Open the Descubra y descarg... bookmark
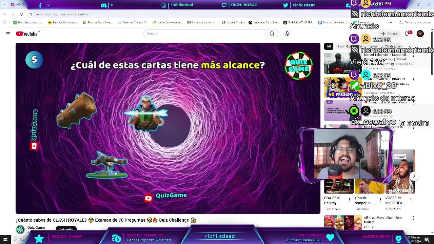434x244 pixels. point(28,23)
